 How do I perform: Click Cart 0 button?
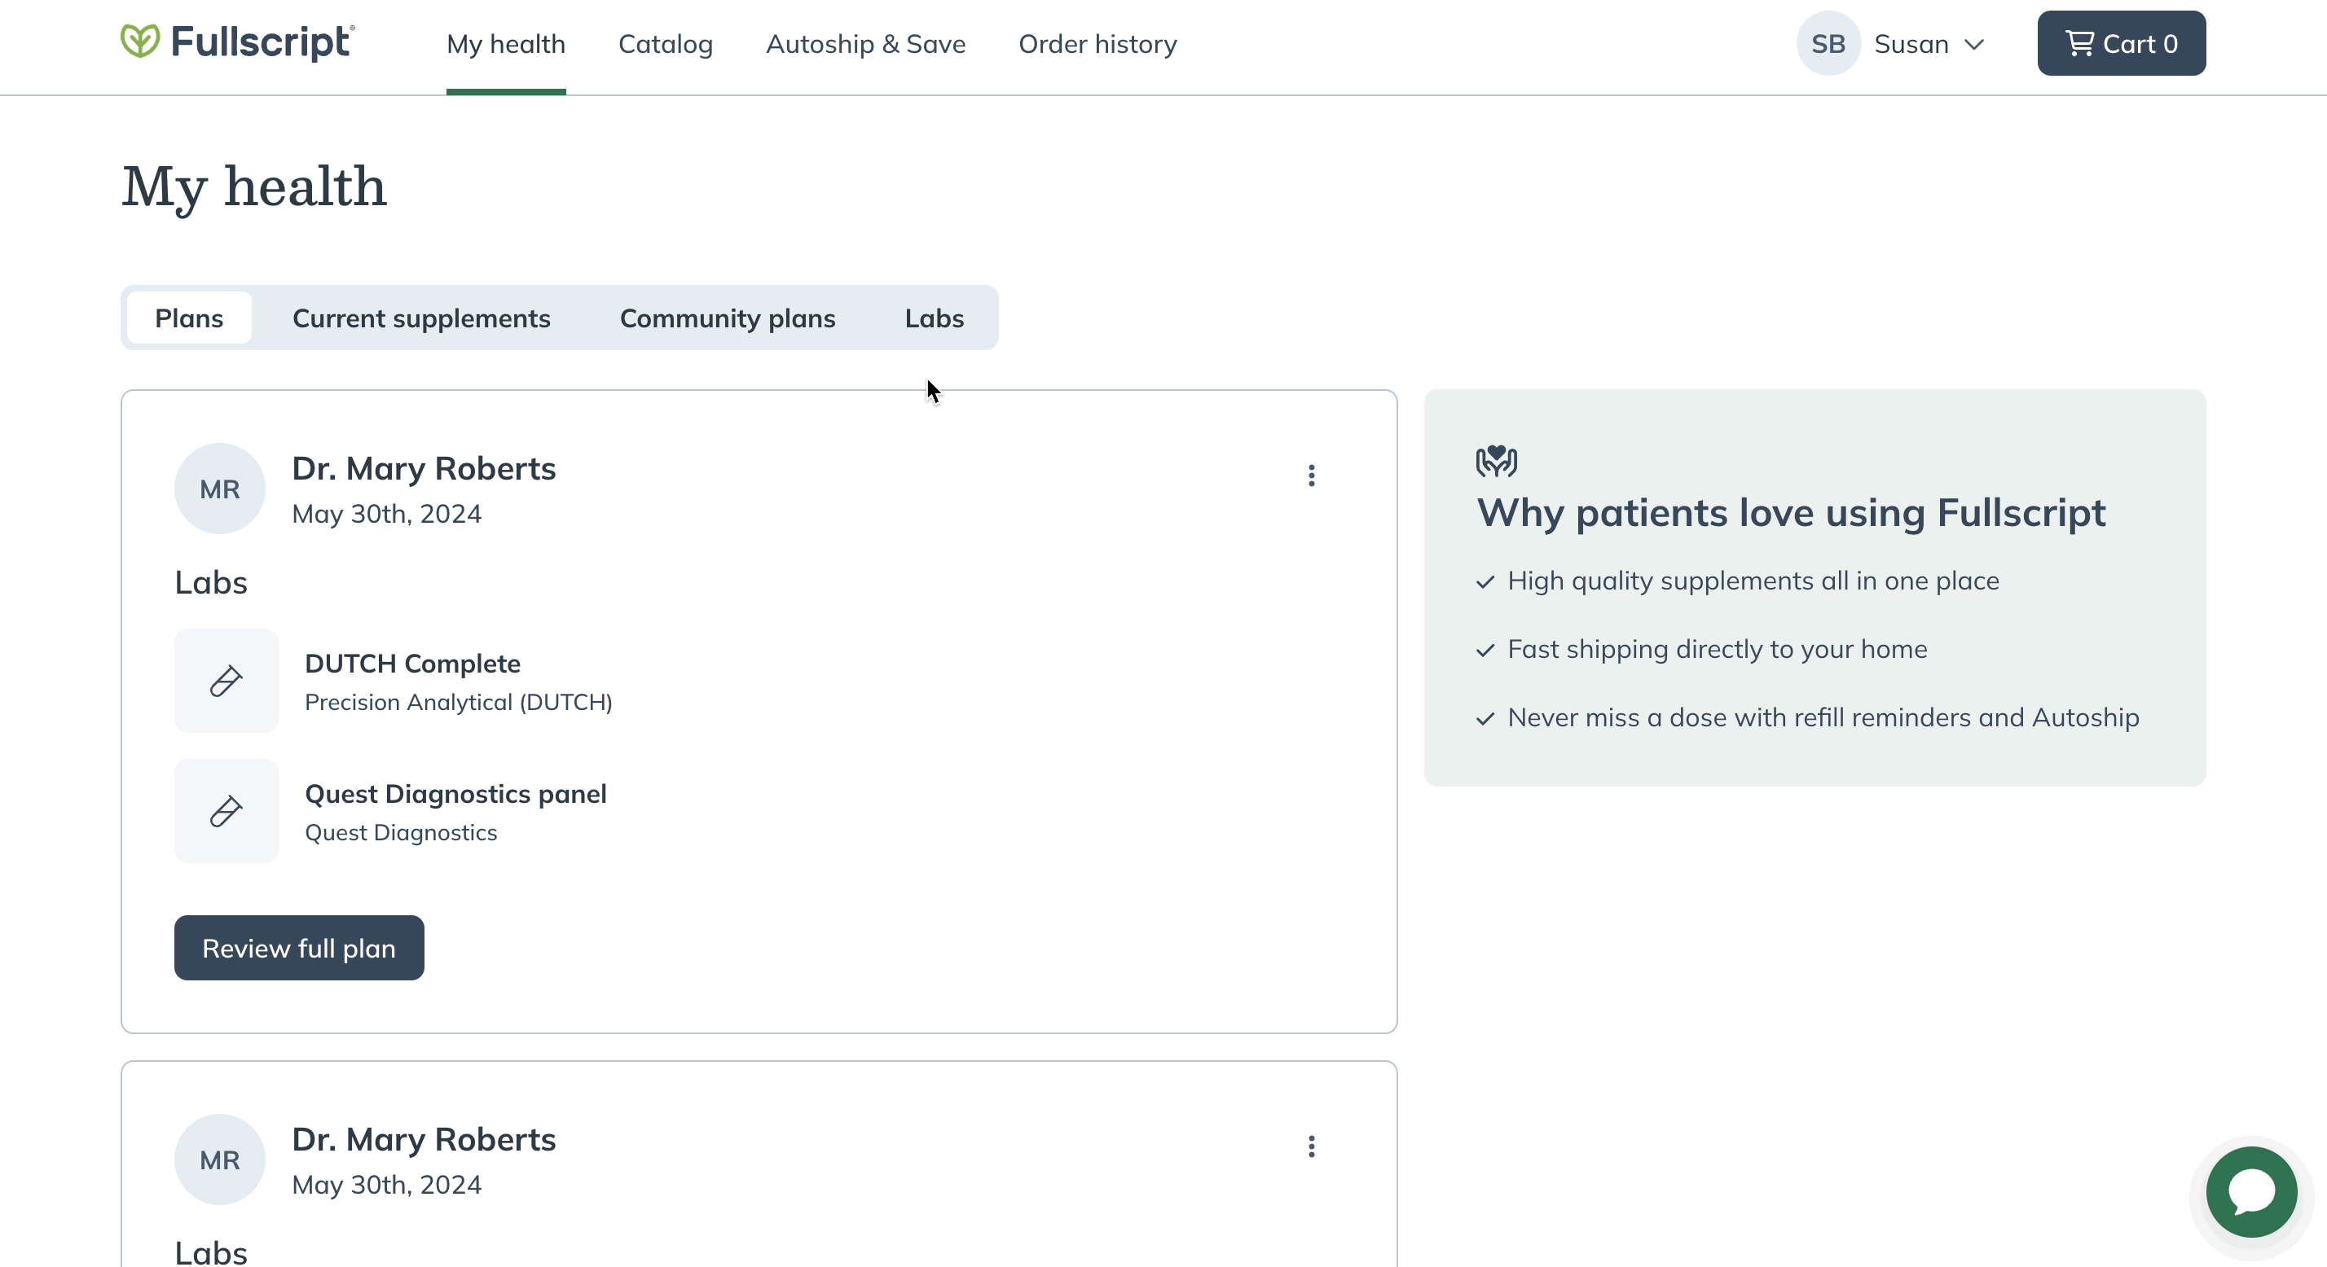(x=2121, y=44)
